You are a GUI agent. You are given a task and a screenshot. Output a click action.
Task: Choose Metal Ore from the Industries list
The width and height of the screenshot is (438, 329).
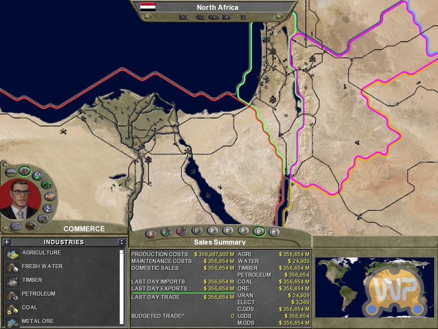click(x=38, y=321)
